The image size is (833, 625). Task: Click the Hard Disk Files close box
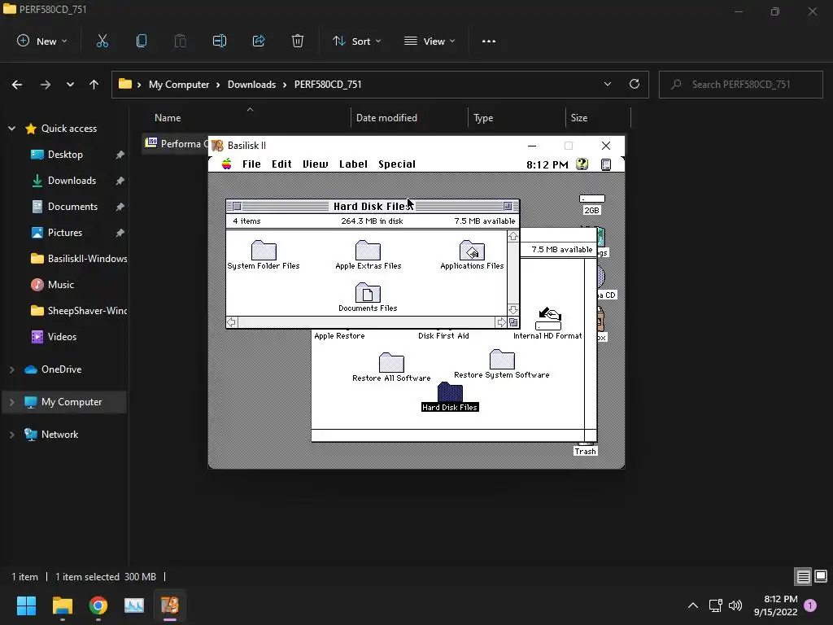click(x=237, y=206)
